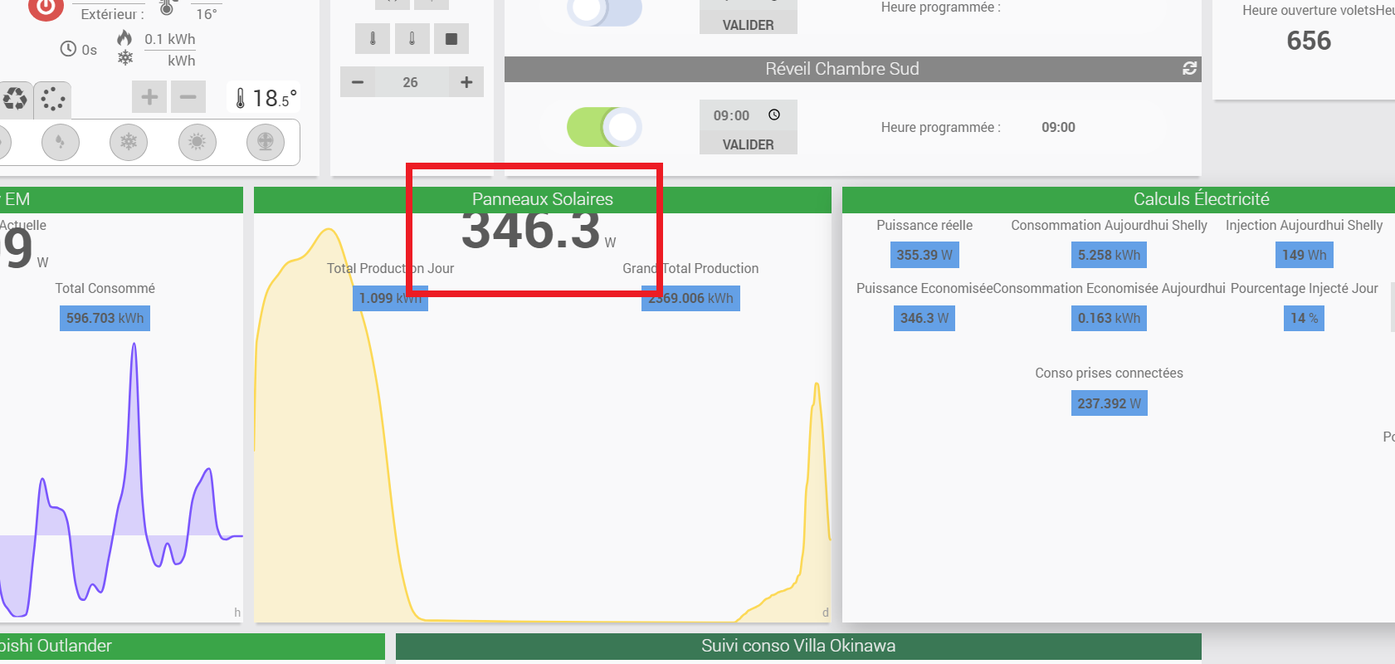Click the Consommation Aujourdhui Shelly value 5.258 kWh
Screen dimensions: 1395x664
[x=1109, y=255]
